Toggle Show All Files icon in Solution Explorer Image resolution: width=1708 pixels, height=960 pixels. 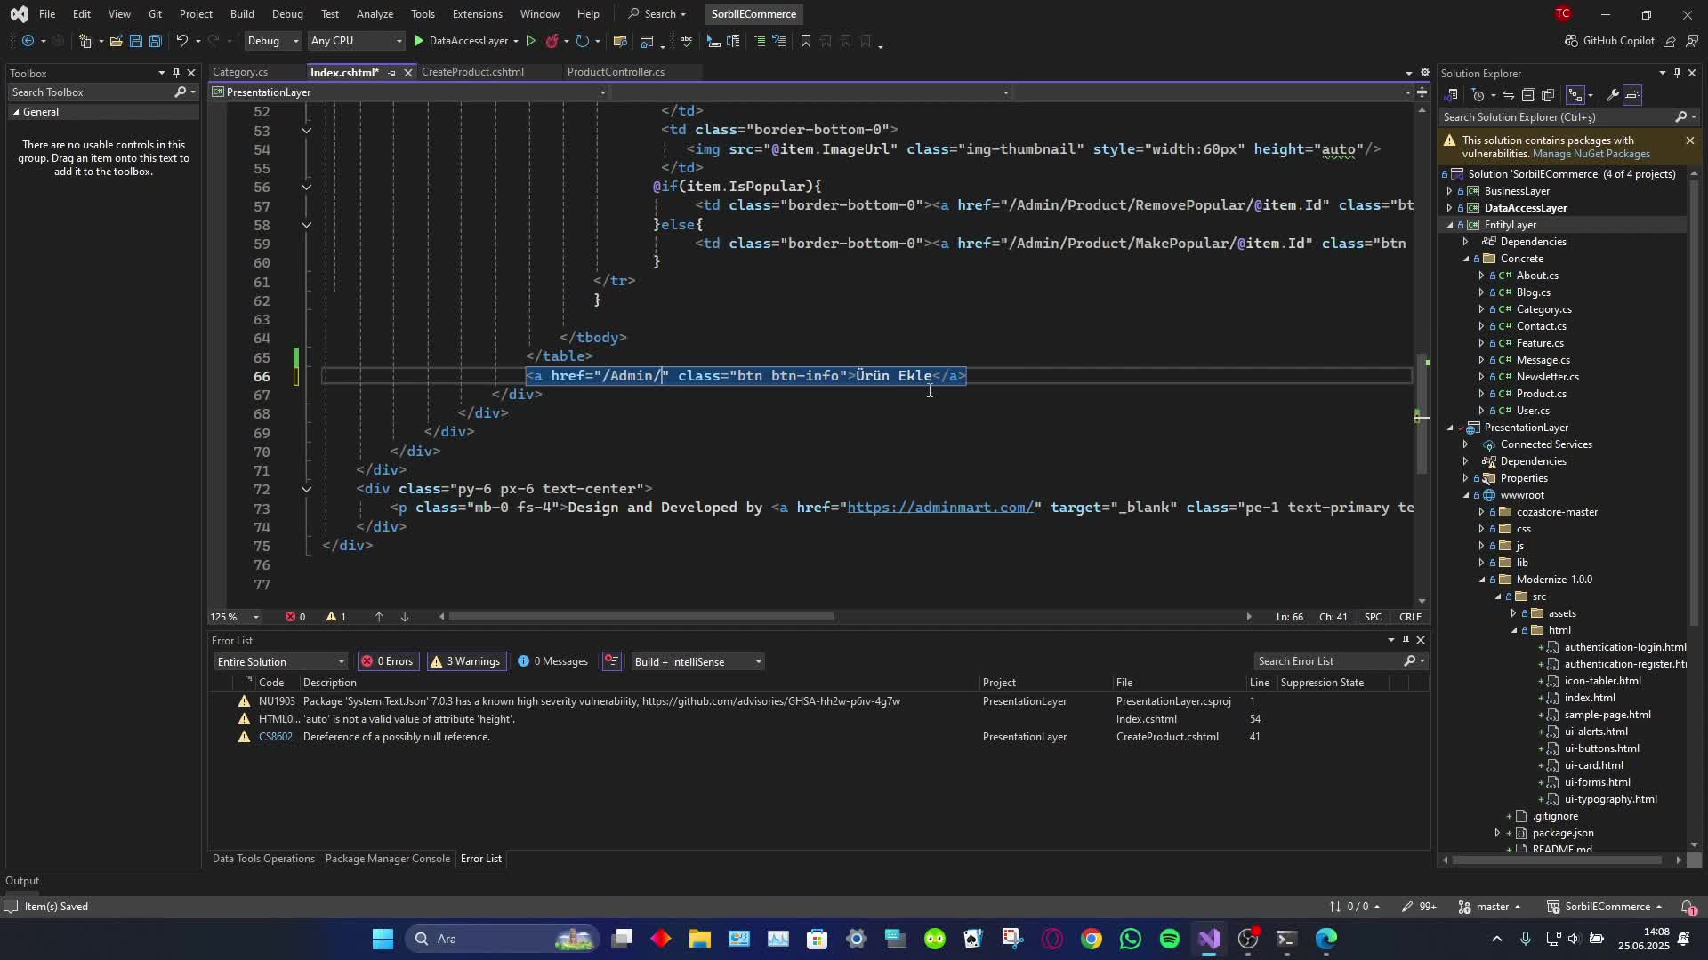1548,95
